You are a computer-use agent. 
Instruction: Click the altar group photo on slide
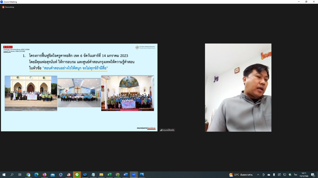click(x=128, y=93)
